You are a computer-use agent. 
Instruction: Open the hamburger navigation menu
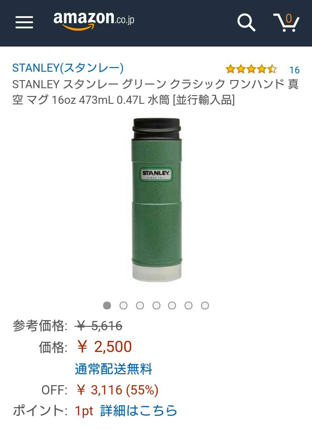24,23
